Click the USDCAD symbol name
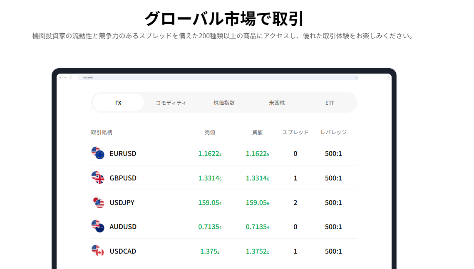This screenshot has width=474, height=269. pyautogui.click(x=123, y=251)
